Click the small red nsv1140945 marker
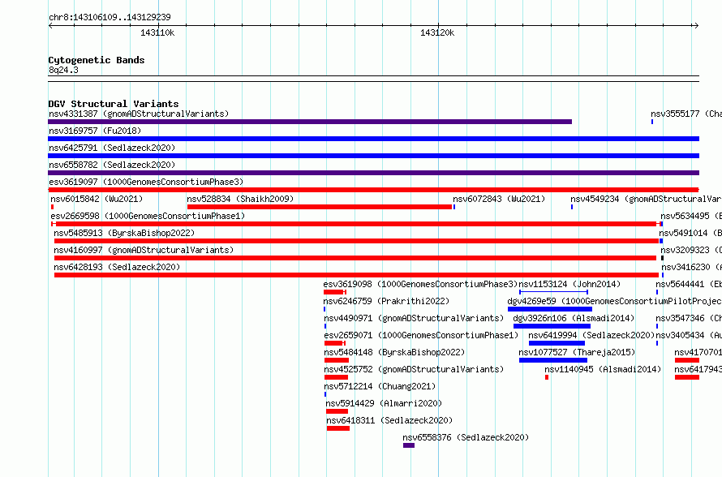This screenshot has height=477, width=722. [x=547, y=377]
